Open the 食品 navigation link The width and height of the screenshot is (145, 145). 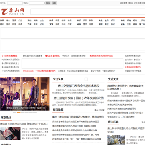[107, 21]
